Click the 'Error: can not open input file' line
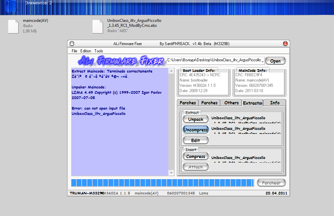The width and height of the screenshot is (334, 216). [x=98, y=108]
